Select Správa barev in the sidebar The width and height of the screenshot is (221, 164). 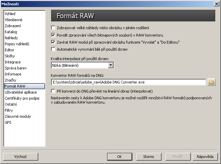[x=15, y=68]
